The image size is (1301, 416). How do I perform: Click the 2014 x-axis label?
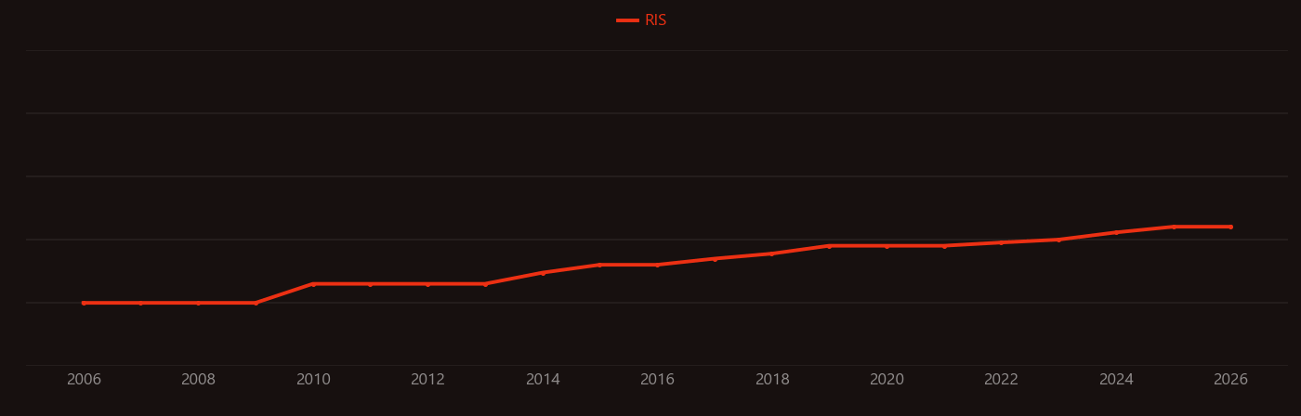coord(543,380)
